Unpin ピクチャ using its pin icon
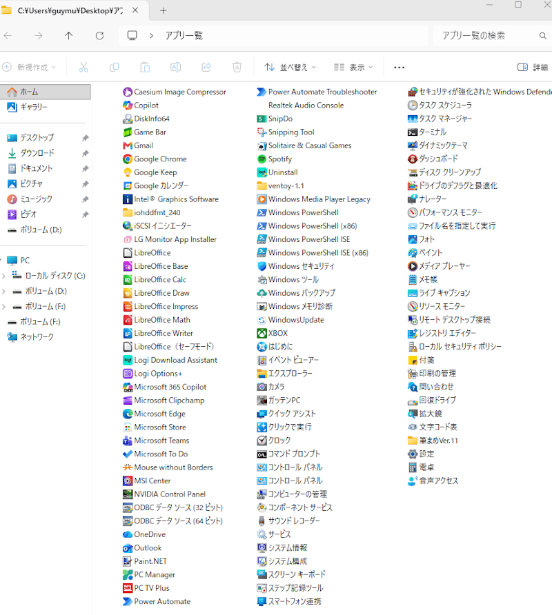Screen dimensions: 552x615 (85, 183)
